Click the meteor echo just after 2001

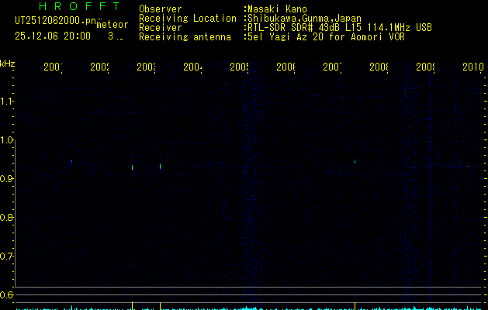coord(71,161)
